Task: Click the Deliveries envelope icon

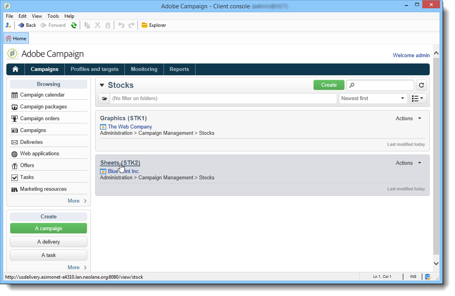Action: coord(15,142)
